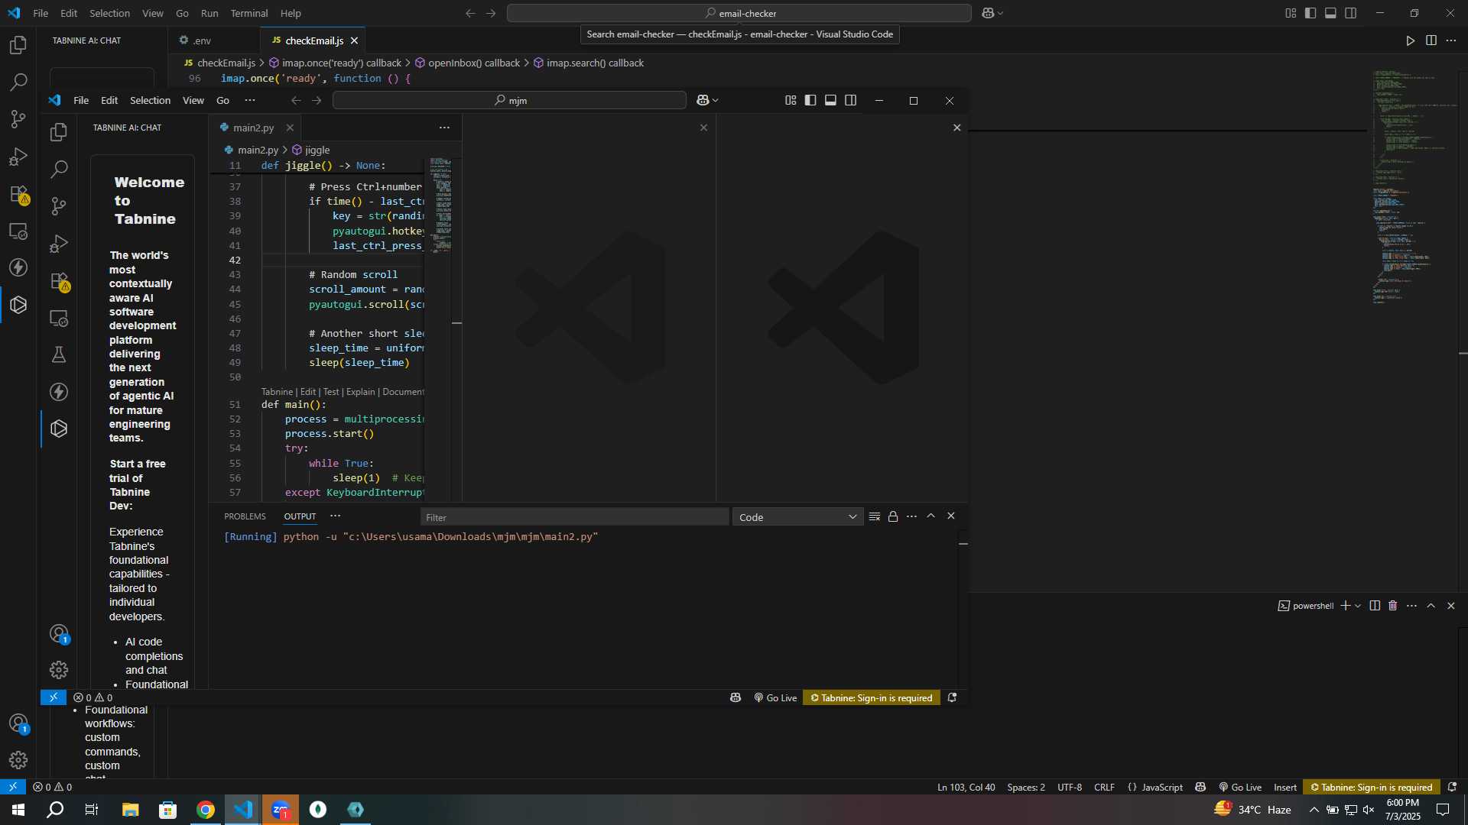
Task: Switch to PROBLEMS tab in mjm panel
Action: 245,516
